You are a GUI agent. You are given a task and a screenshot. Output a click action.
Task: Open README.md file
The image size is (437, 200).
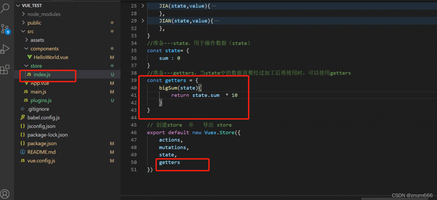coord(42,152)
